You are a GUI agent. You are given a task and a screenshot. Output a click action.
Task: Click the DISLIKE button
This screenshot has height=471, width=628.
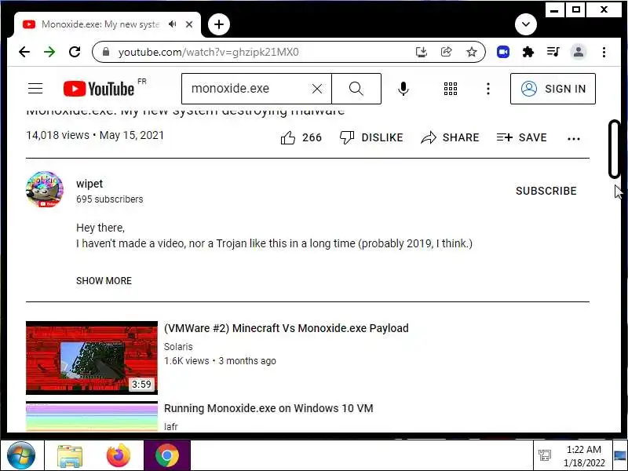371,138
